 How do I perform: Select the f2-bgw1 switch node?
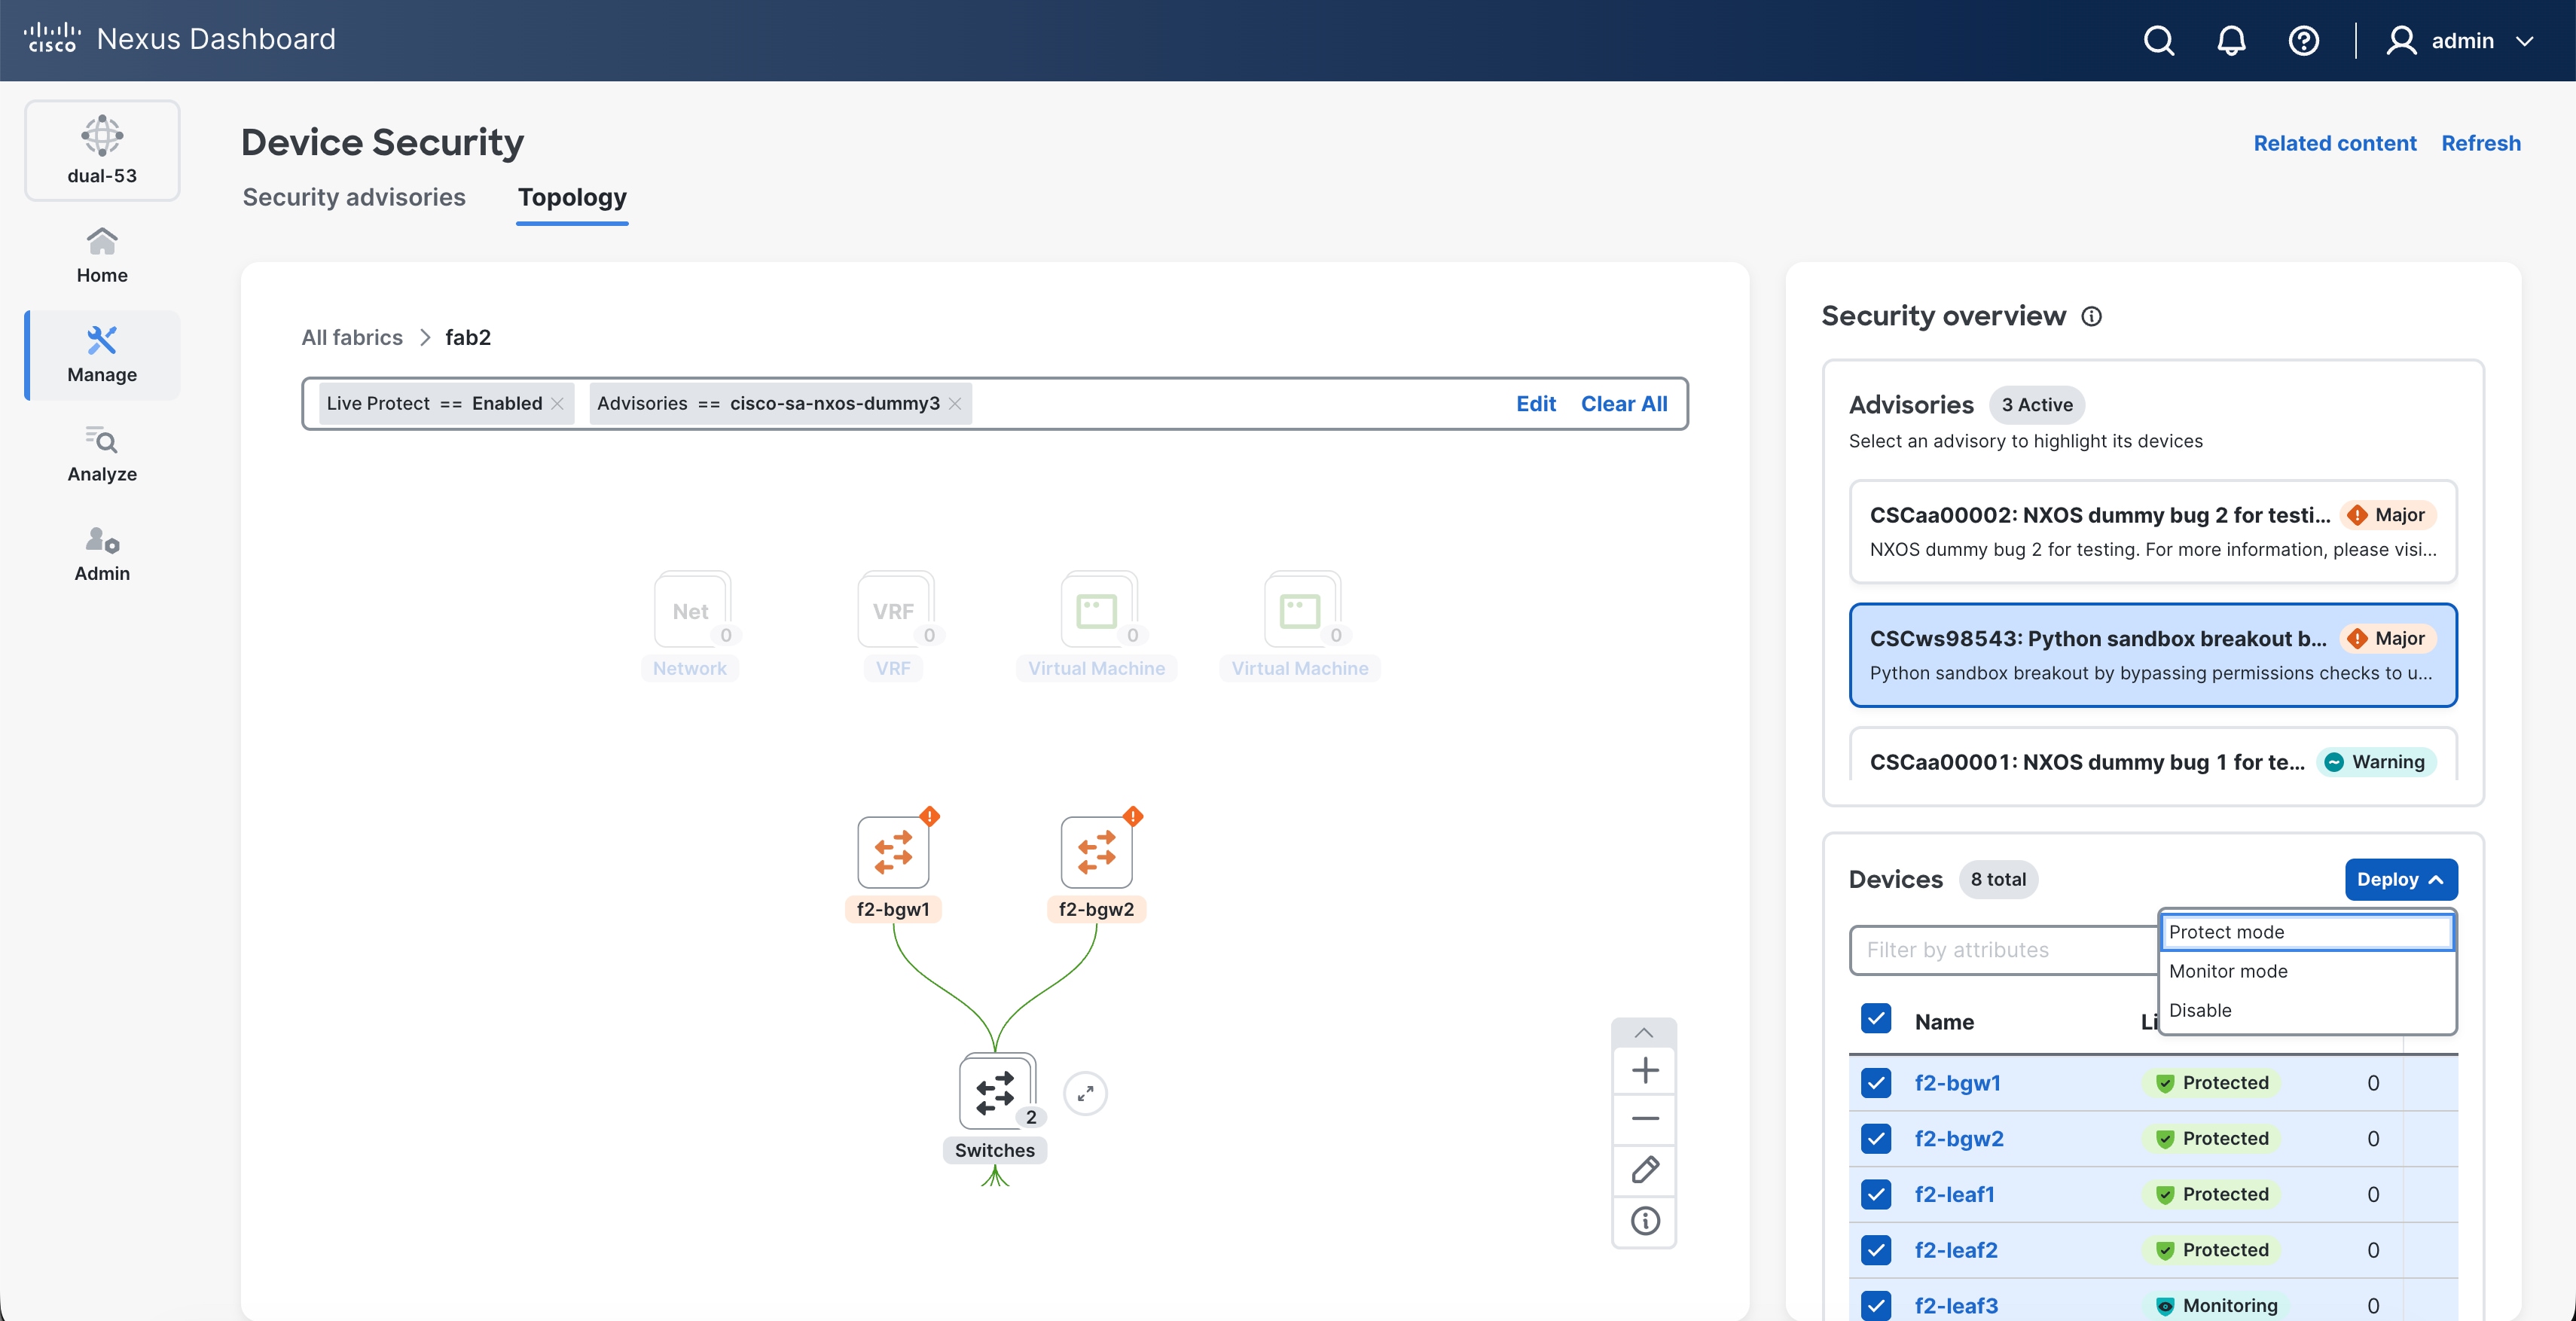click(x=893, y=853)
